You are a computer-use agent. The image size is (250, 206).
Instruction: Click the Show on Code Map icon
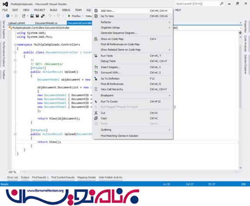pyautogui.click(x=96, y=39)
